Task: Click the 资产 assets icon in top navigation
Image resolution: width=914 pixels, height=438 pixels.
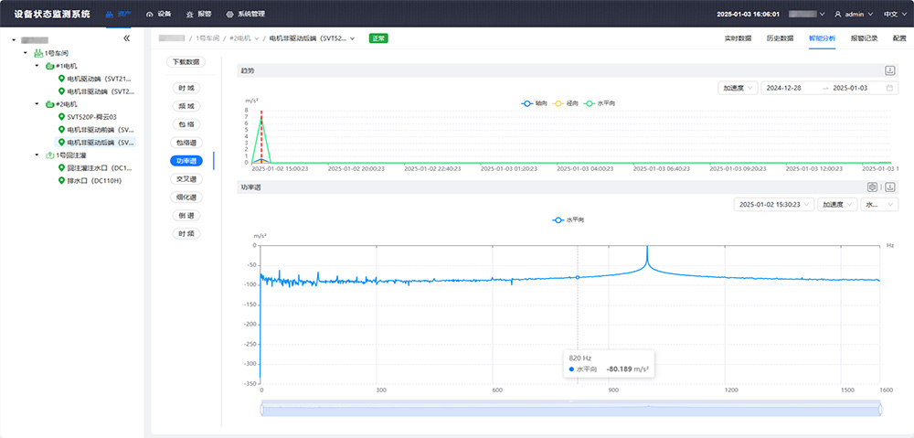Action: point(109,14)
